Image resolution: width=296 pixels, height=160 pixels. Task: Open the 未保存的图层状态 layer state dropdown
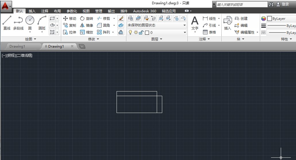(157, 25)
